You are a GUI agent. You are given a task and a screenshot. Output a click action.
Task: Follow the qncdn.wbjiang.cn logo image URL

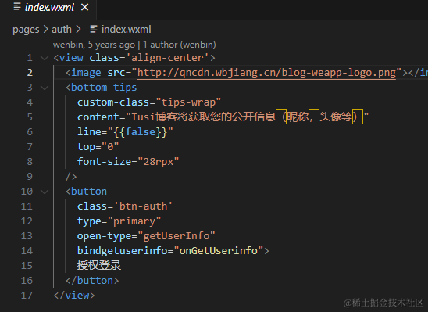pyautogui.click(x=266, y=73)
